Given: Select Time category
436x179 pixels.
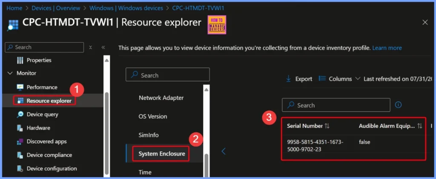Looking at the screenshot, I should click(145, 172).
